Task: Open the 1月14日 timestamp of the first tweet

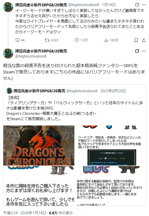Action: 109,5
